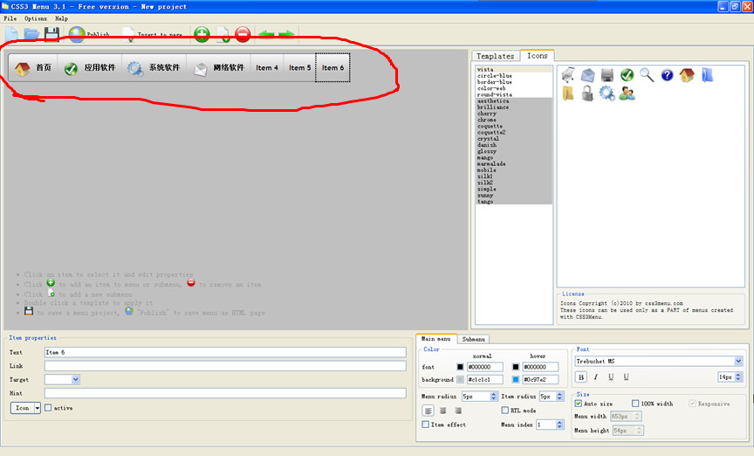Viewport: 754px width, 456px height.
Task: Pick the yellow folder icon in Icons panel
Action: [x=568, y=93]
